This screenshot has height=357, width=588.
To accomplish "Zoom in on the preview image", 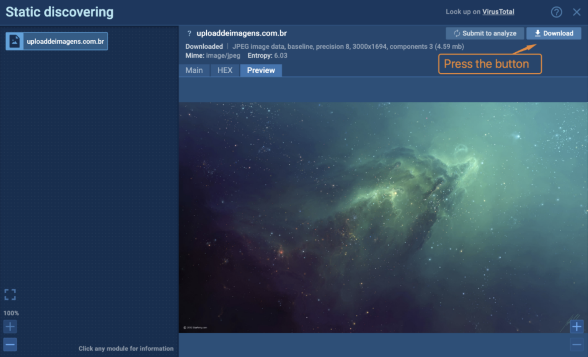I will tap(577, 326).
